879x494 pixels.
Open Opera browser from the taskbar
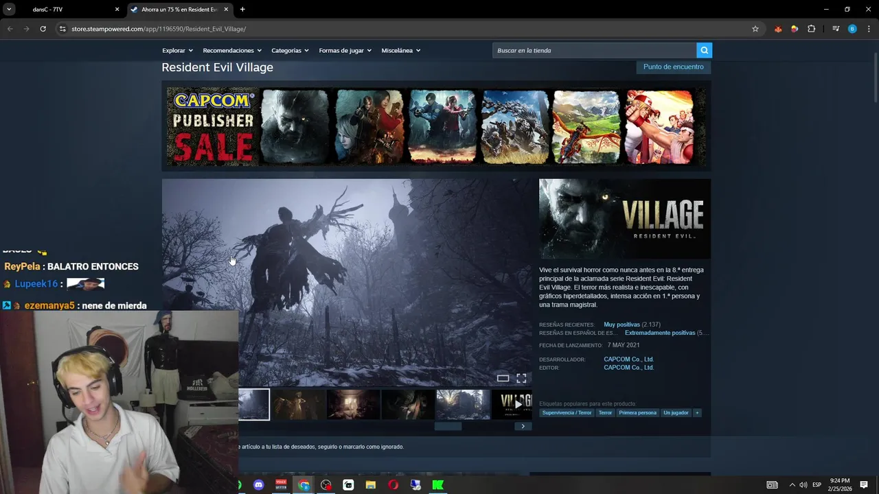click(393, 485)
